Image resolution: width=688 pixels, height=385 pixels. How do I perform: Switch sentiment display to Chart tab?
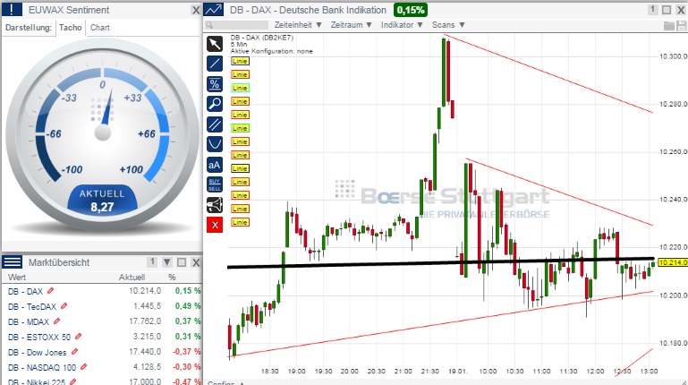[100, 27]
